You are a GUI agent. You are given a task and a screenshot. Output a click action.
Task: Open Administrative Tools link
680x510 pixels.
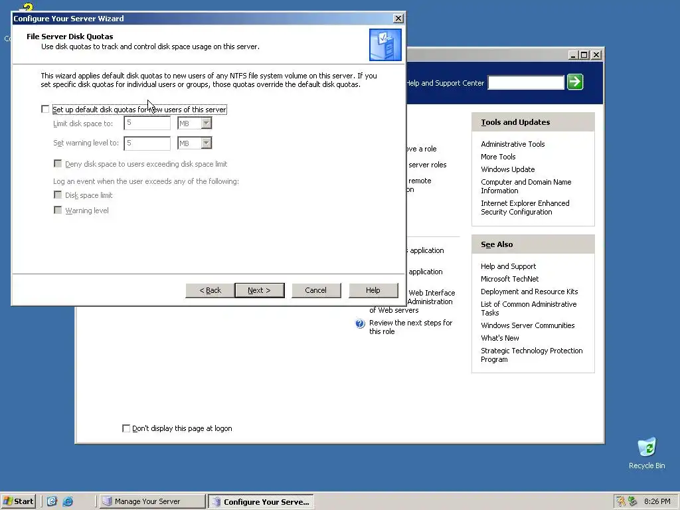coord(513,144)
